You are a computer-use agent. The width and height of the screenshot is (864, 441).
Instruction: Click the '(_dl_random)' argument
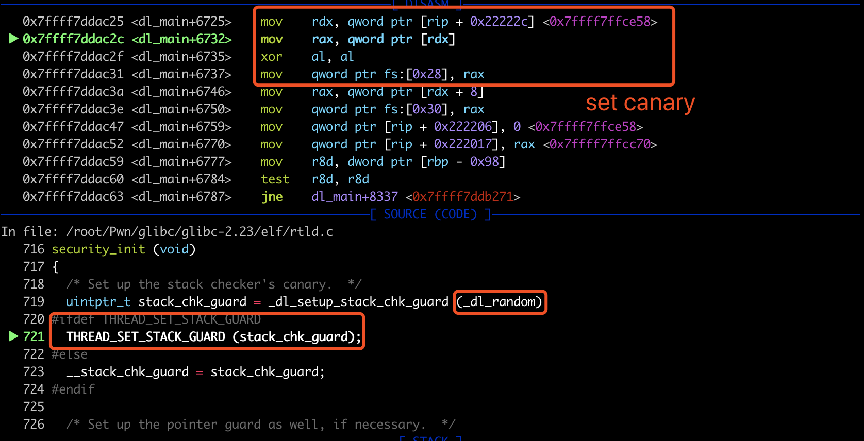click(x=500, y=302)
